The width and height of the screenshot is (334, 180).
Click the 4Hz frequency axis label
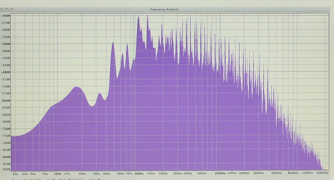point(25,174)
